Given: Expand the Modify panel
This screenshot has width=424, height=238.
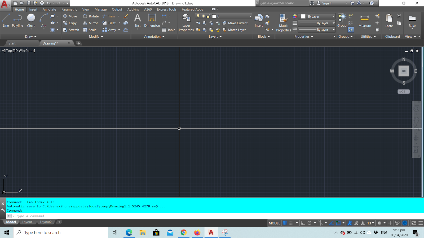Looking at the screenshot, I should [96, 36].
